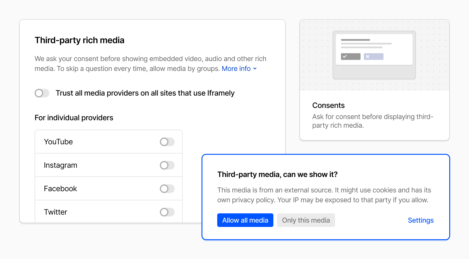Image resolution: width=469 pixels, height=259 pixels.
Task: Click the X button in Consents illustration
Action: pyautogui.click(x=373, y=56)
